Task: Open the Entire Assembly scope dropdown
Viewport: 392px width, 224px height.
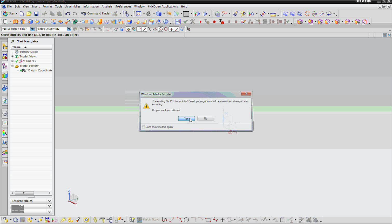Action: point(69,29)
